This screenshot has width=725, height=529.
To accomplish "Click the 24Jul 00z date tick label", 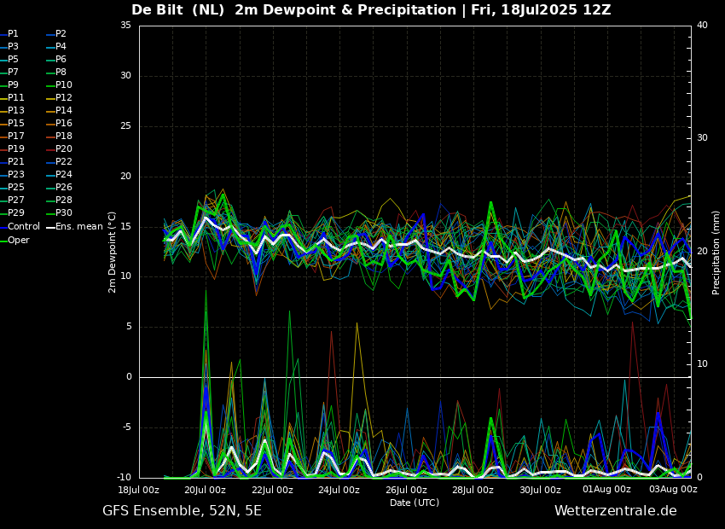I will coord(339,490).
